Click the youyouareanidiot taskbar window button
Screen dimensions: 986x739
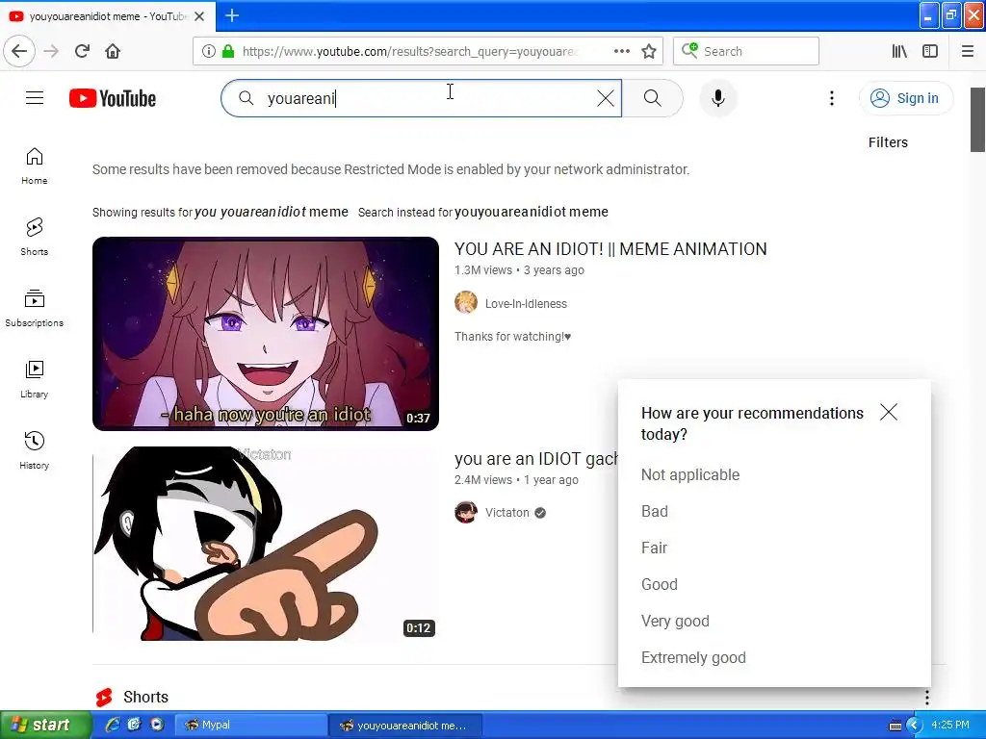(x=405, y=726)
